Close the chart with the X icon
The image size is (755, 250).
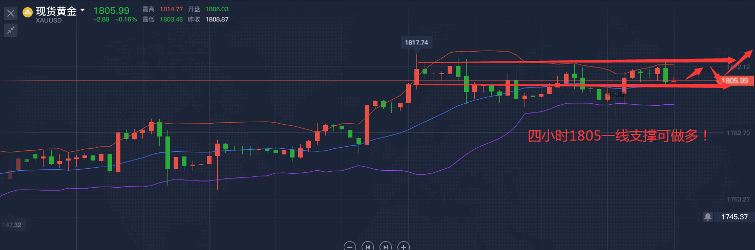pyautogui.click(x=10, y=14)
